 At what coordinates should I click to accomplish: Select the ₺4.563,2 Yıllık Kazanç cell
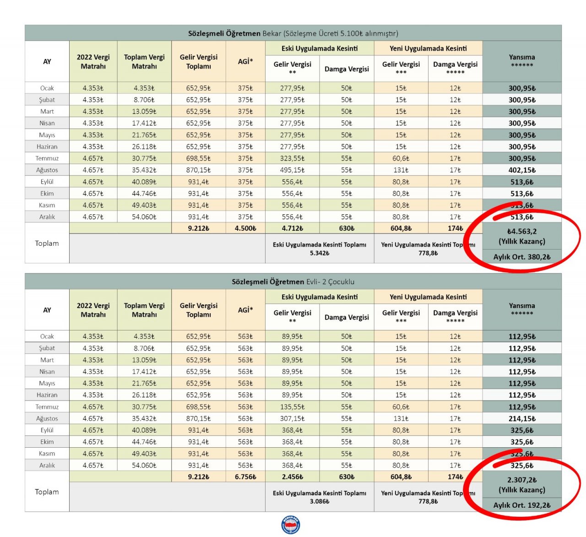(x=521, y=236)
